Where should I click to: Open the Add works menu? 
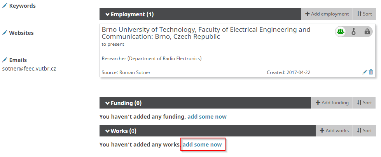click(334, 131)
